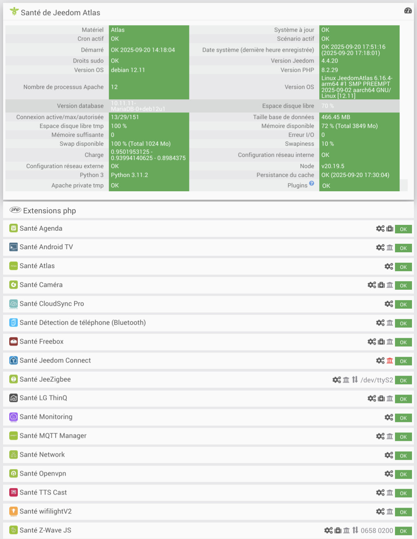Click the /dev/ttyS2 port label on JeeZigbee
Screen dimensions: 417x539
click(x=376, y=380)
